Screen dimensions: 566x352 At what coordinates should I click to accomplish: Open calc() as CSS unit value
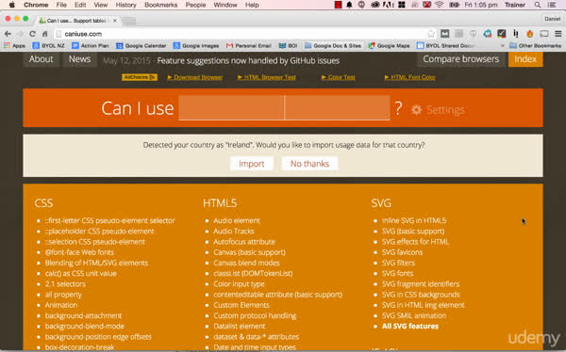80,274
